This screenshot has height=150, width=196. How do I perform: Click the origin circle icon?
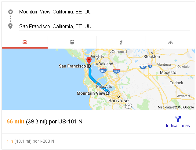(10, 12)
